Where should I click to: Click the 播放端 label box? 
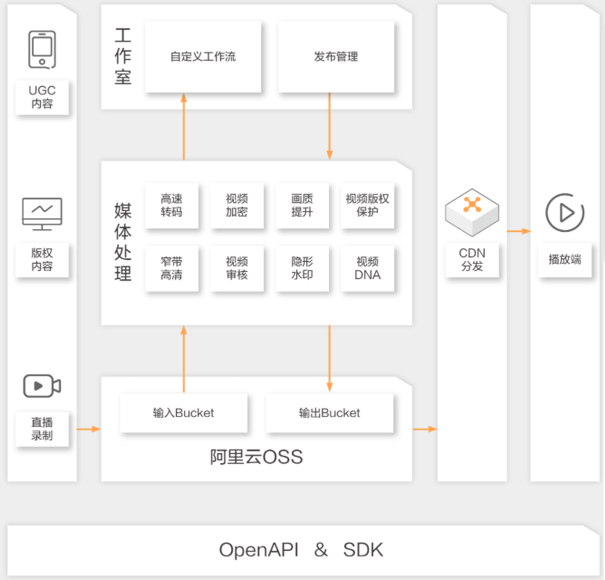[x=564, y=260]
